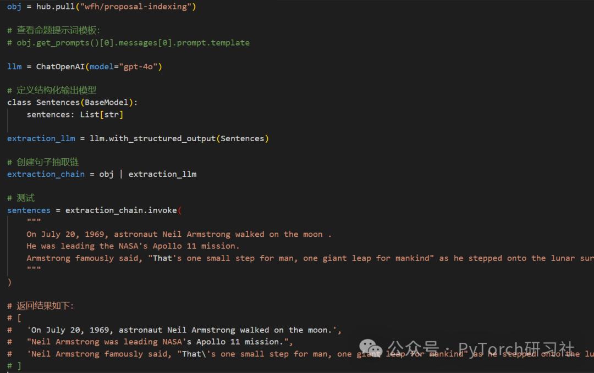Click the 返回结果如下 comment line
This screenshot has height=373, width=594.
[x=40, y=305]
